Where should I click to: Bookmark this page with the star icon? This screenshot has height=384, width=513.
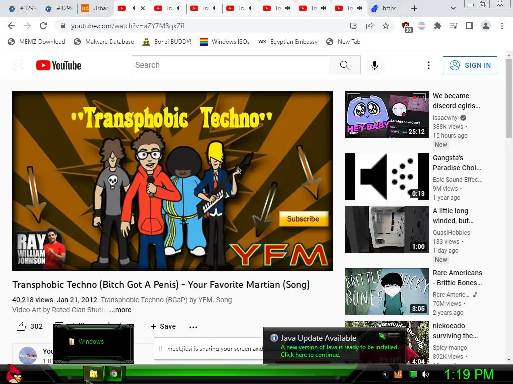coord(386,26)
